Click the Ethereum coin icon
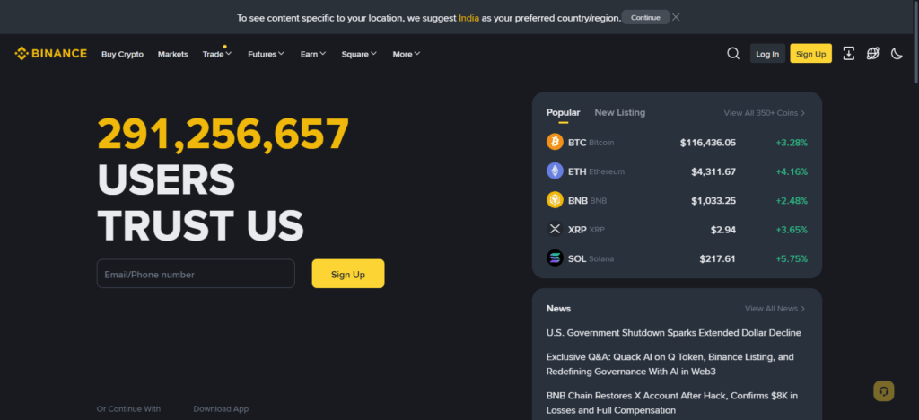Viewport: 919px width, 420px height. coord(555,171)
